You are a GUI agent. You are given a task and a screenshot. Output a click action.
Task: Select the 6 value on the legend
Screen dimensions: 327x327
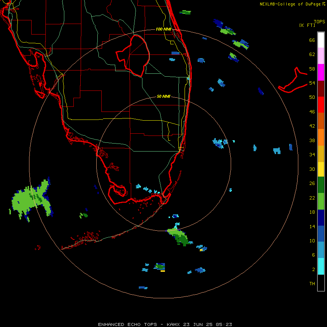coord(314,255)
